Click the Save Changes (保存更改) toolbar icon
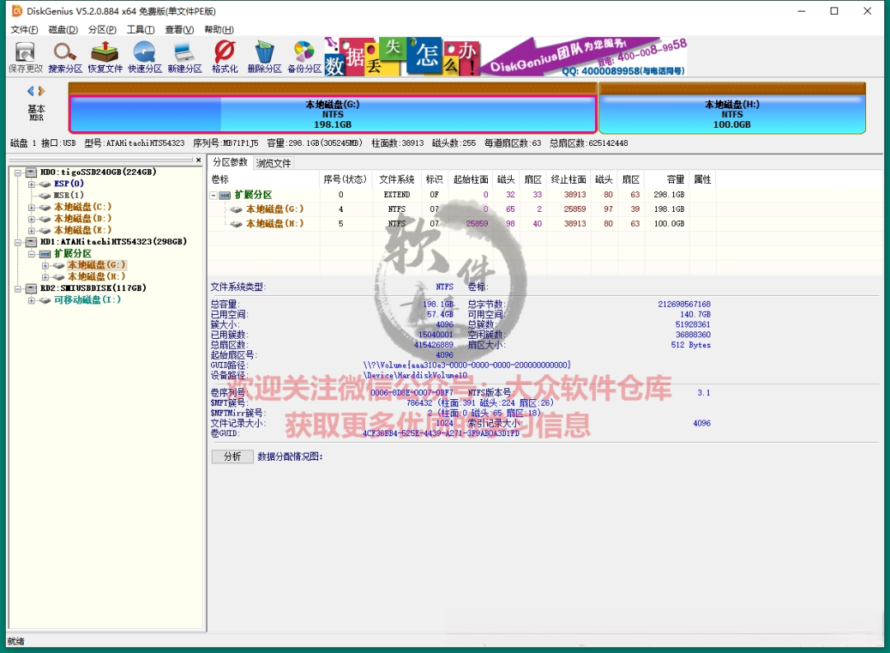 click(26, 58)
